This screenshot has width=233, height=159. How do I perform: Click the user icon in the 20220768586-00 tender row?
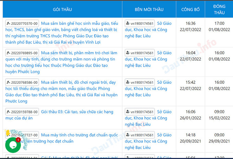pyautogui.click(x=128, y=83)
